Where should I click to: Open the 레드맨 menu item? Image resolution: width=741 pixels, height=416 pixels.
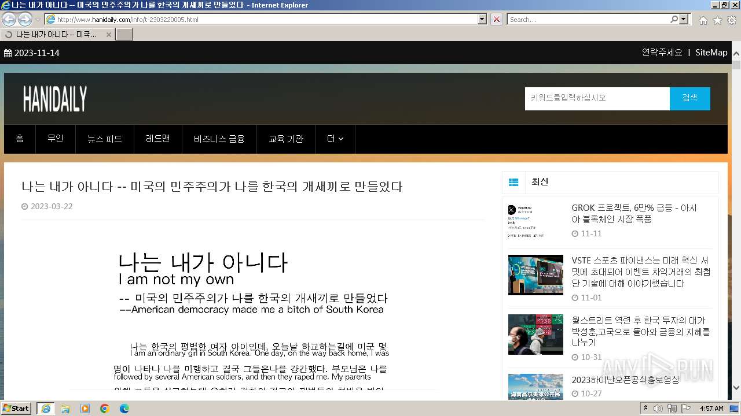tap(158, 139)
